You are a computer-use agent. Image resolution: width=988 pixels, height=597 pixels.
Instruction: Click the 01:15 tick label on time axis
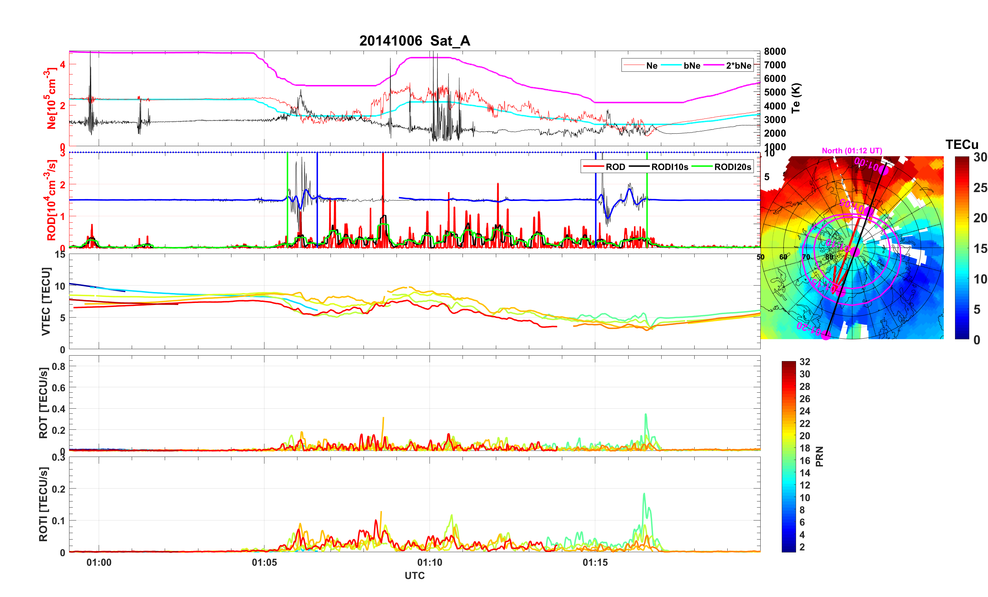click(595, 563)
